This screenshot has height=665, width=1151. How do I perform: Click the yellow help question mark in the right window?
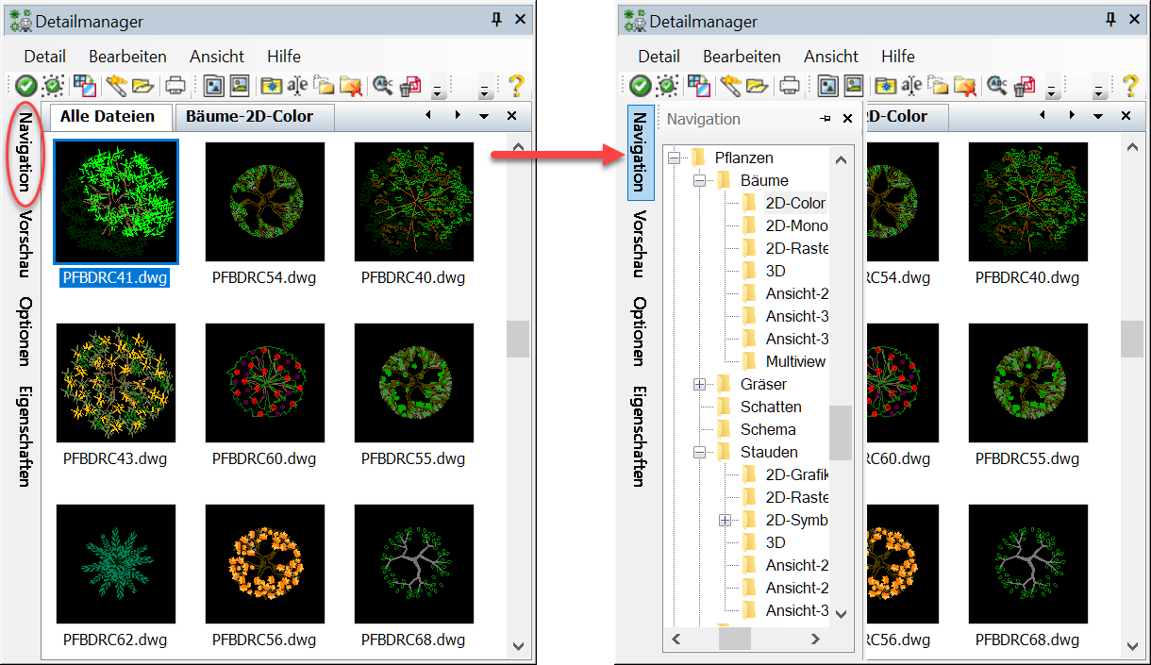[x=1129, y=86]
